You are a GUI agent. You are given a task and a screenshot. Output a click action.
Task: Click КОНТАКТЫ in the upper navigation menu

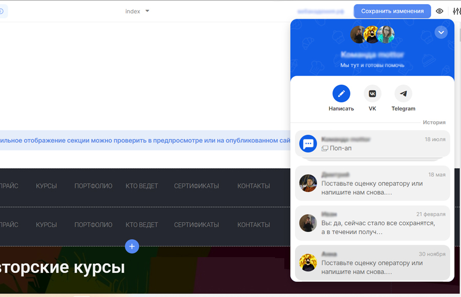254,186
